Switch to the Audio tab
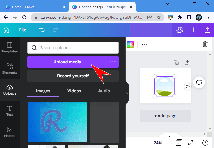Screen dimensions: 214x148 click(x=104, y=91)
